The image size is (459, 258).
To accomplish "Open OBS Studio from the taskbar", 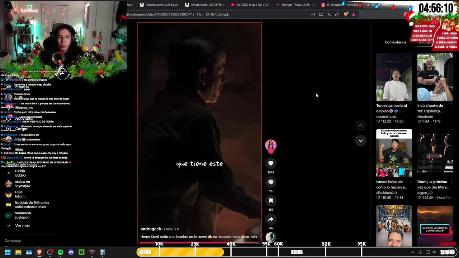I will [50, 252].
